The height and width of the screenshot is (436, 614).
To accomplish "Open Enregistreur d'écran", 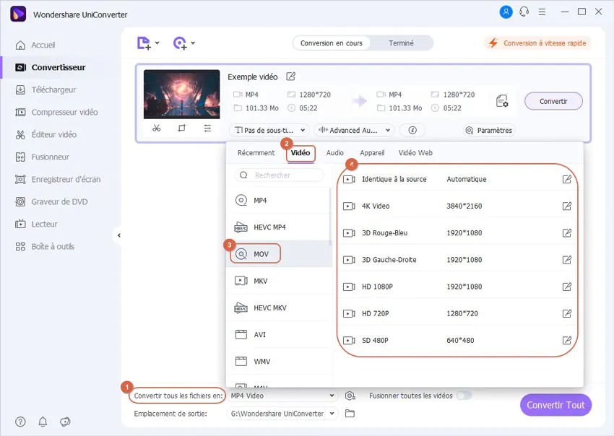I will coord(58,179).
